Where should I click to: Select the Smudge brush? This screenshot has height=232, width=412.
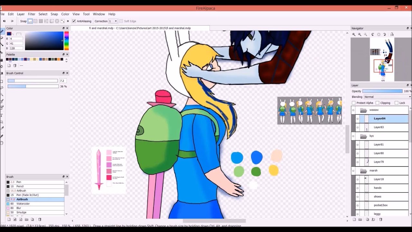click(35, 212)
